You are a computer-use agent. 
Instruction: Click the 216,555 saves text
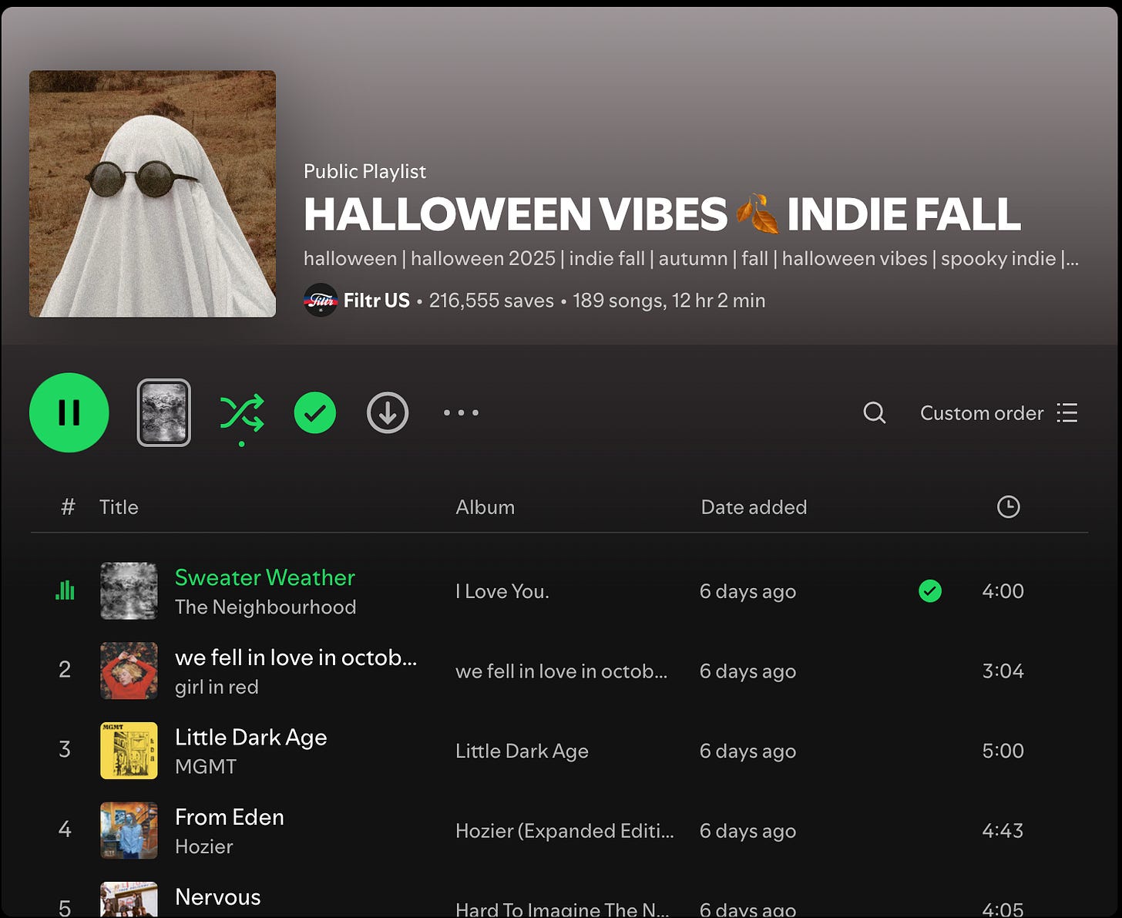pyautogui.click(x=491, y=301)
